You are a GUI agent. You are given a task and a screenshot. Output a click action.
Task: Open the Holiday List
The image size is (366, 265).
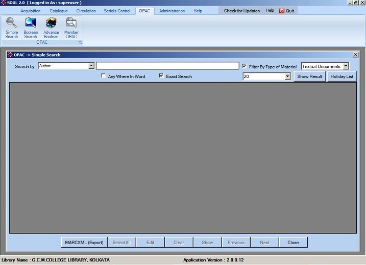click(341, 76)
